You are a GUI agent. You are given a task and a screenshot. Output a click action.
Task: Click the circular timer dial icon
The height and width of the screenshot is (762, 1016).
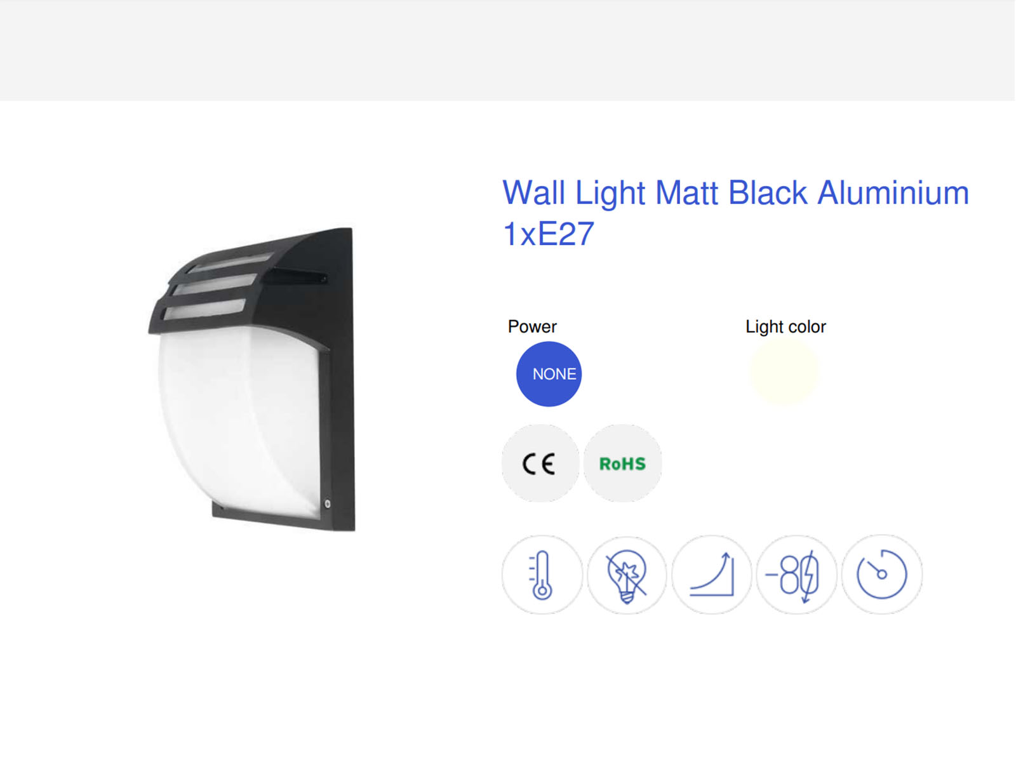pos(882,575)
